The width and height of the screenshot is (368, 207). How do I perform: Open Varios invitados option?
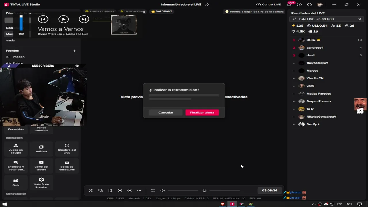coord(41,129)
